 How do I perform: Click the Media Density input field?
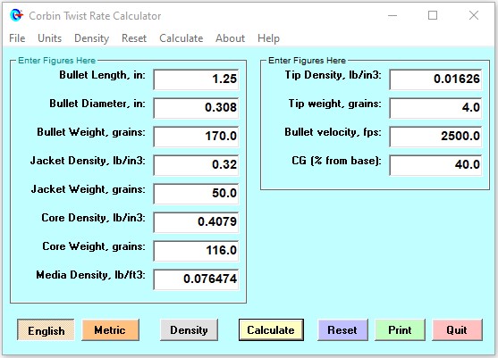point(196,279)
